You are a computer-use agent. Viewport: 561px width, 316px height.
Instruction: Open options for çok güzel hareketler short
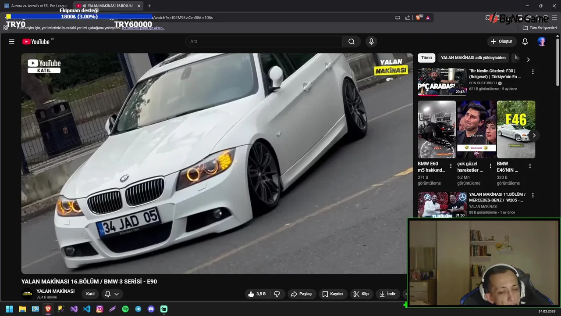tap(490, 166)
